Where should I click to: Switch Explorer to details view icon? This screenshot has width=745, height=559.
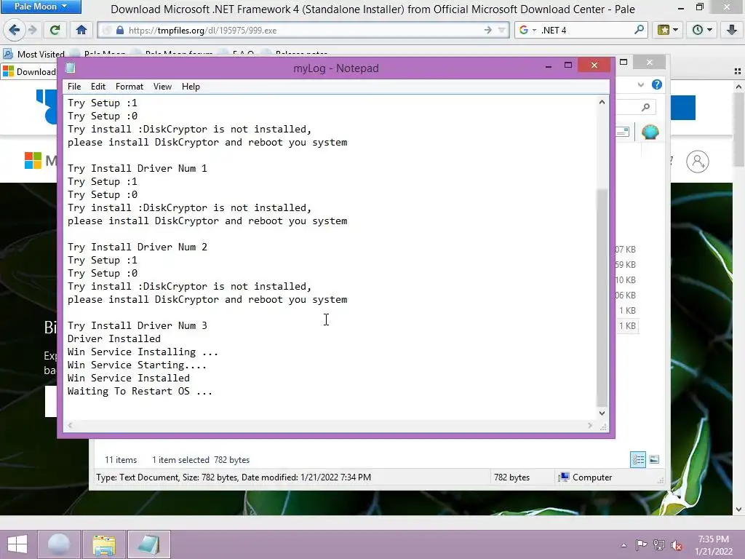click(x=638, y=460)
